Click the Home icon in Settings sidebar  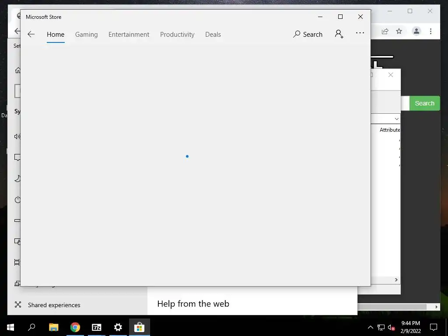pyautogui.click(x=17, y=70)
